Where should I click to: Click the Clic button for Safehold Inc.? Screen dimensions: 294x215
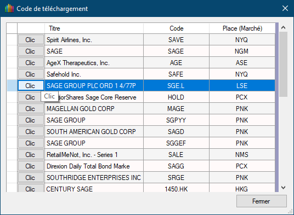[x=31, y=74]
